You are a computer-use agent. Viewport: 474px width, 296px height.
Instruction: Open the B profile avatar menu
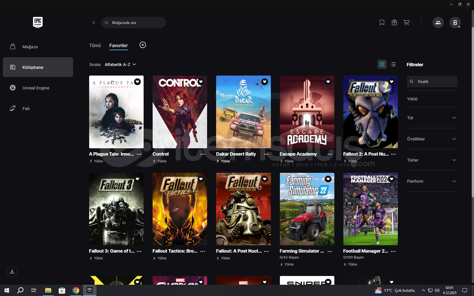(x=455, y=23)
